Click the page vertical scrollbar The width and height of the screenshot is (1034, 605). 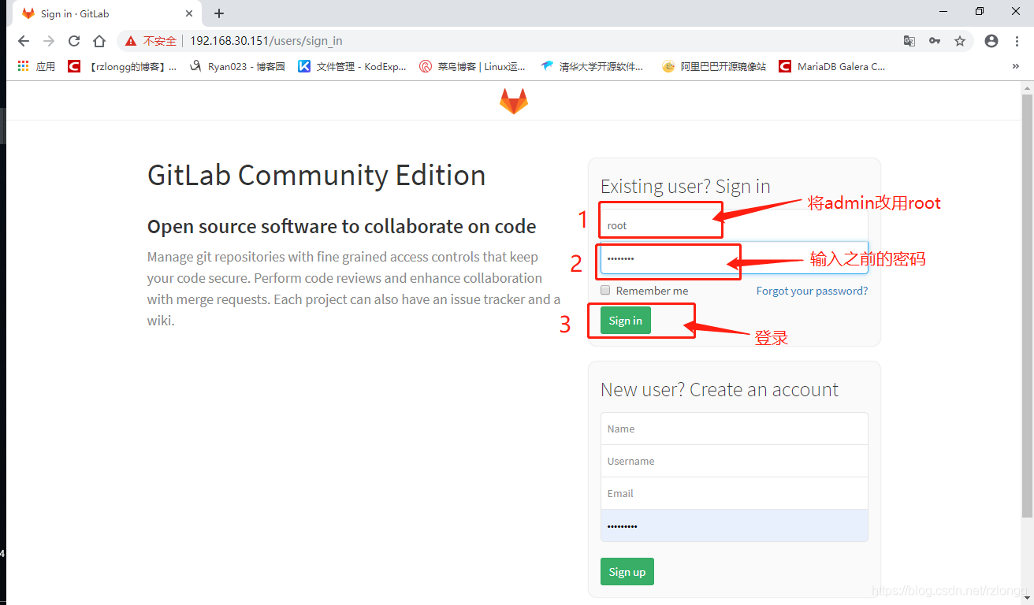click(x=1027, y=305)
